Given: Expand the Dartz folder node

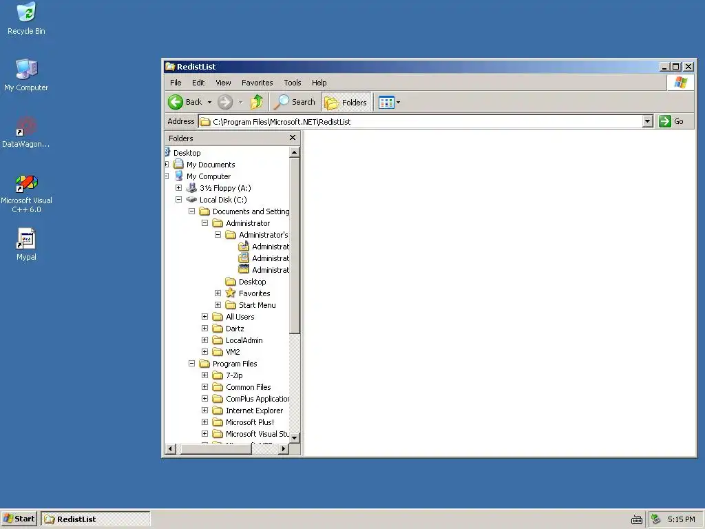Looking at the screenshot, I should tap(204, 329).
